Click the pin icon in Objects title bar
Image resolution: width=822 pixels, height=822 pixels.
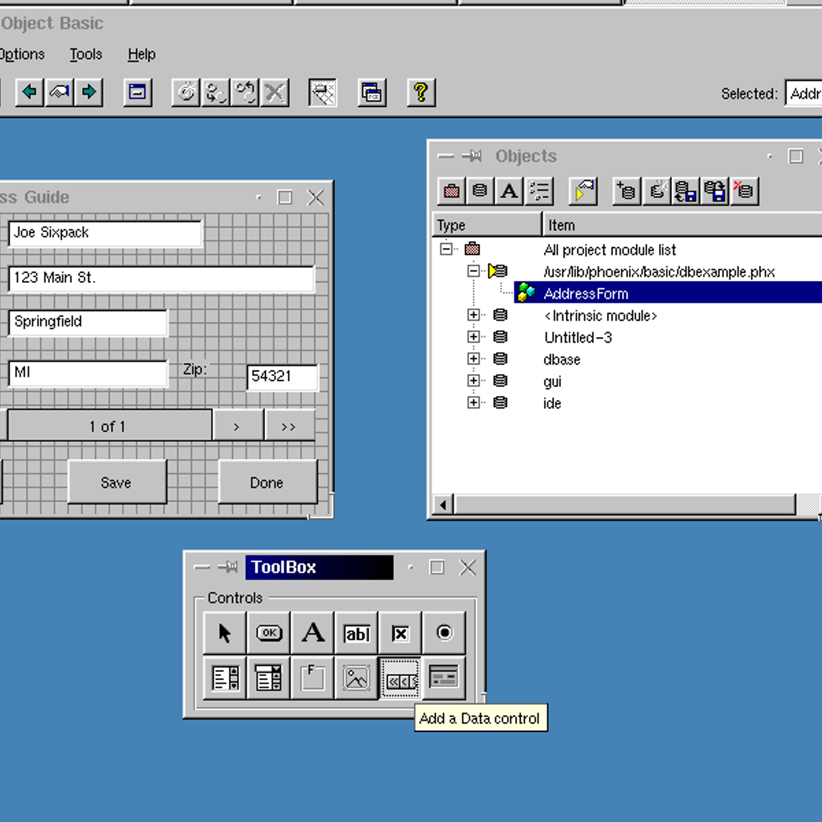tap(472, 156)
